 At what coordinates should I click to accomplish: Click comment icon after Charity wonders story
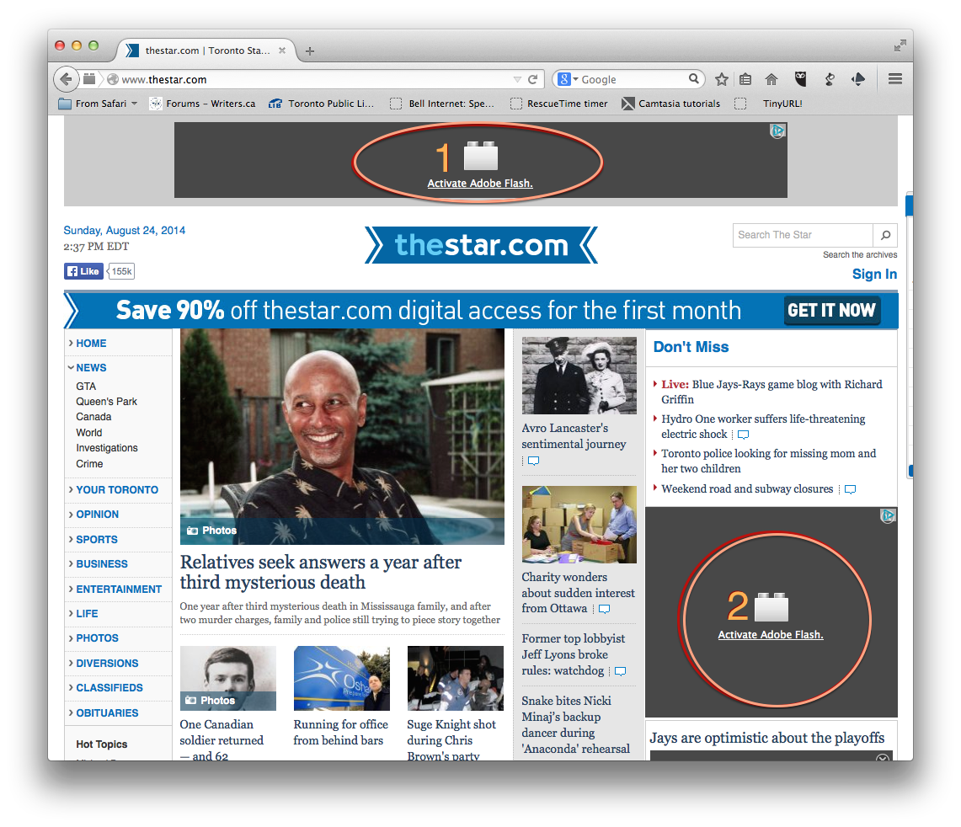coord(604,609)
